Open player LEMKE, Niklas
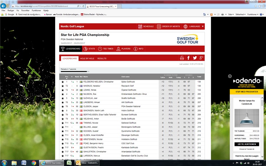The image size is (266, 166). point(90,90)
